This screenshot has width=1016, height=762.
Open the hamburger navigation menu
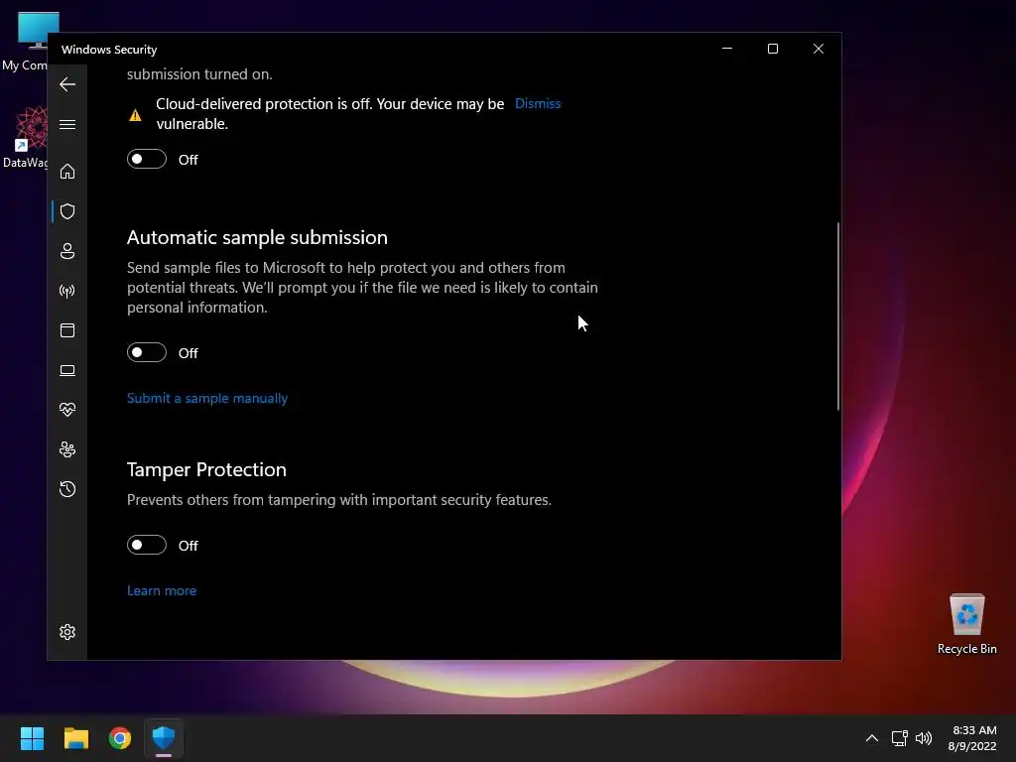[x=67, y=124]
